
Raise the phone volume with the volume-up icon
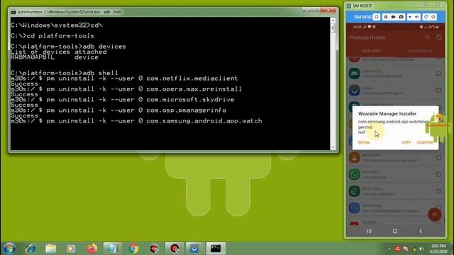pyautogui.click(x=416, y=17)
